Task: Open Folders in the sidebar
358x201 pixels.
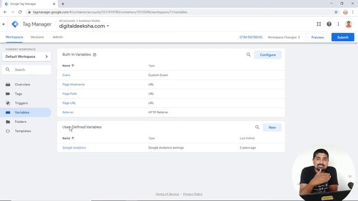Action: tap(21, 122)
